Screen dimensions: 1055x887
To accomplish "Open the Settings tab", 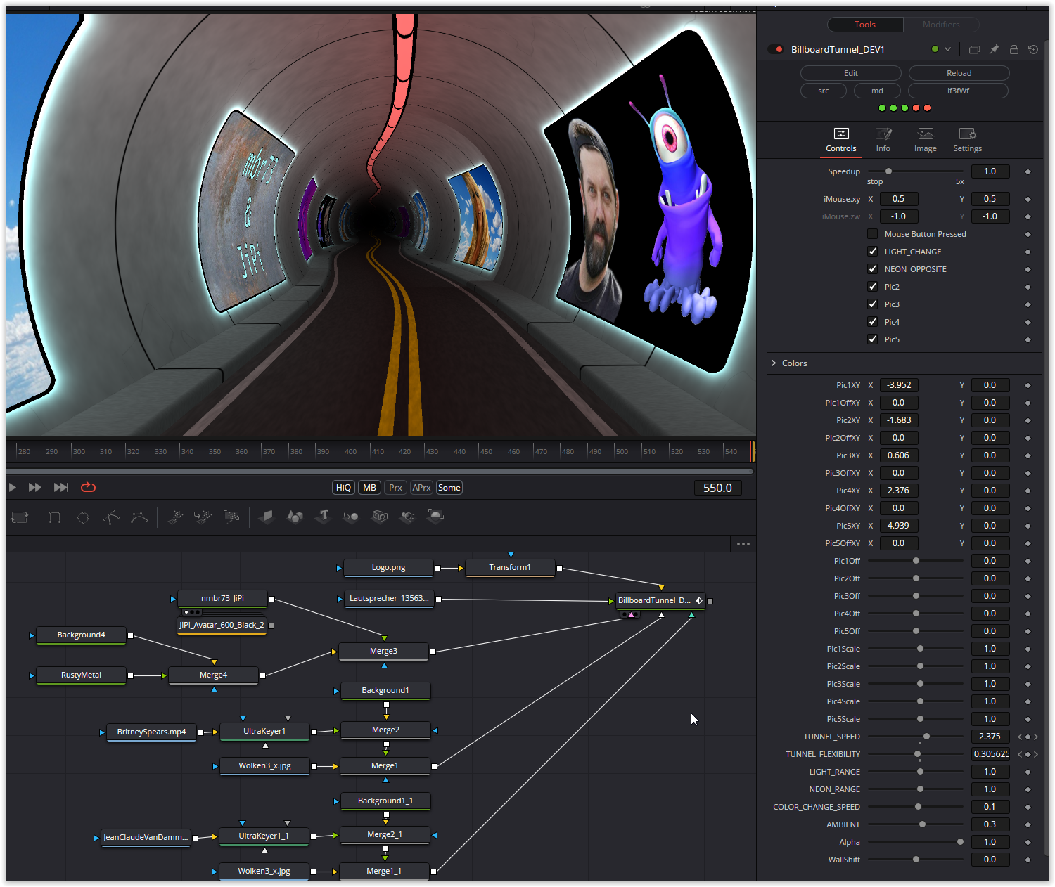I will click(968, 140).
